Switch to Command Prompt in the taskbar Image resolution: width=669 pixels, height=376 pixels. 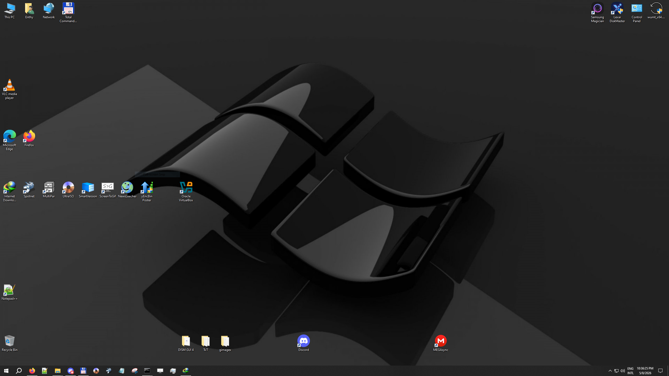(x=147, y=371)
